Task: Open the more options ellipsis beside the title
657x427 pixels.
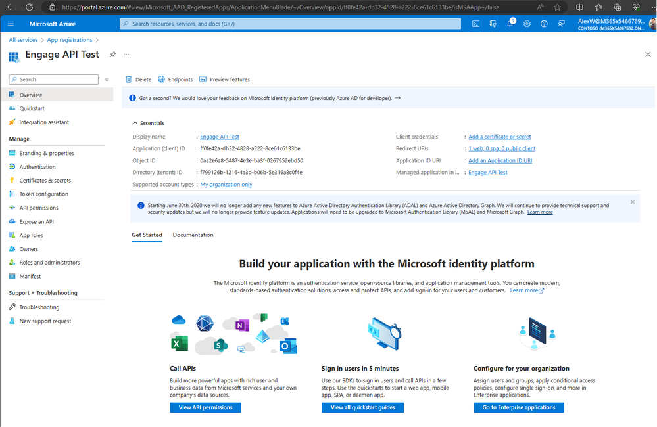Action: tap(126, 55)
